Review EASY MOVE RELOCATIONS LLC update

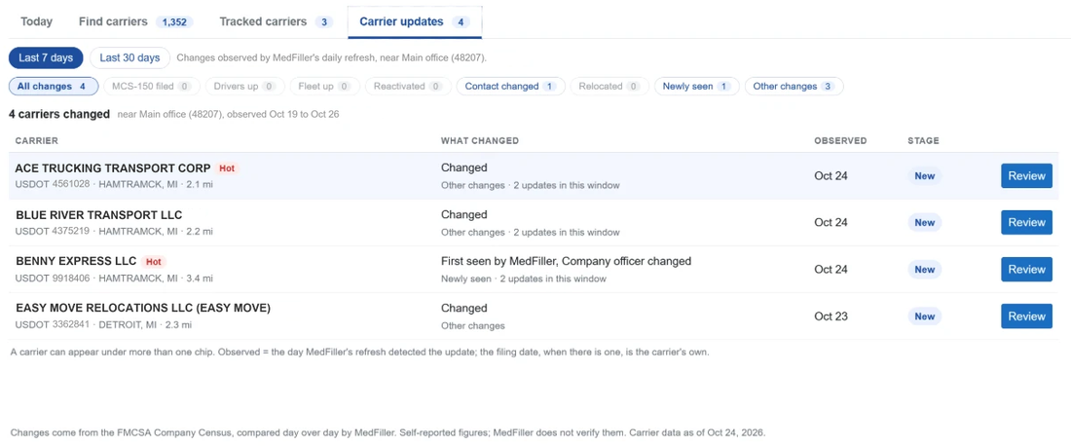(1026, 316)
